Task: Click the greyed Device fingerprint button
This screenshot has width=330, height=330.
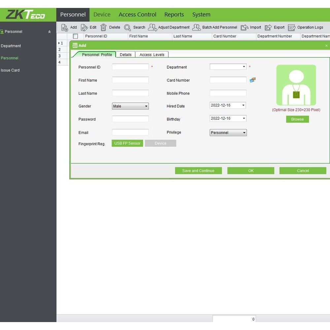Action: 160,143
